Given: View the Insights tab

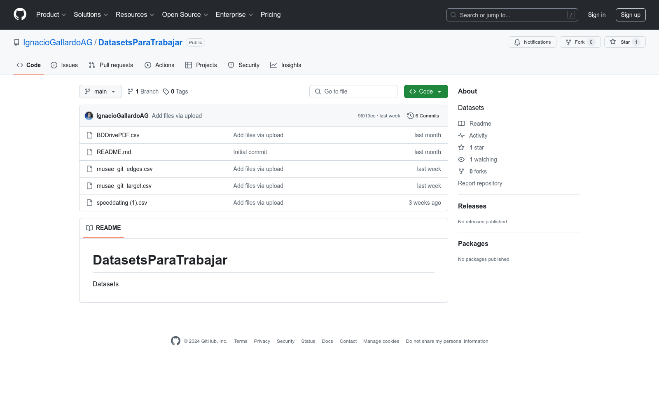Looking at the screenshot, I should [286, 65].
